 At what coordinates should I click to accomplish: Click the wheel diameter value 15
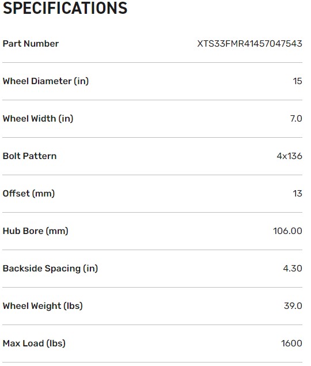[x=298, y=81]
